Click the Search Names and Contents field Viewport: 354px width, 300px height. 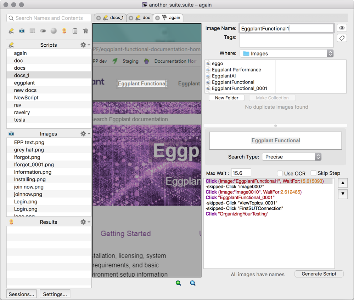(x=49, y=18)
